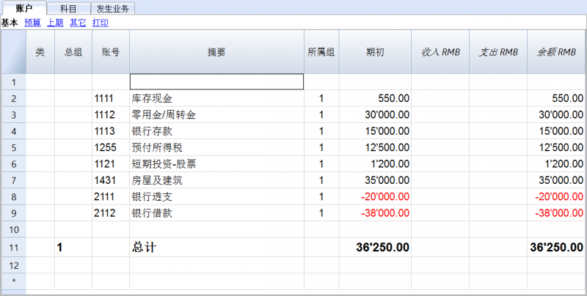Select the 期初 column header

coord(375,52)
